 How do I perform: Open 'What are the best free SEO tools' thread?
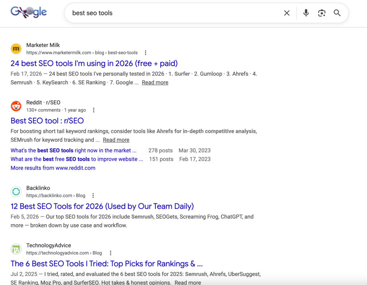tap(77, 159)
